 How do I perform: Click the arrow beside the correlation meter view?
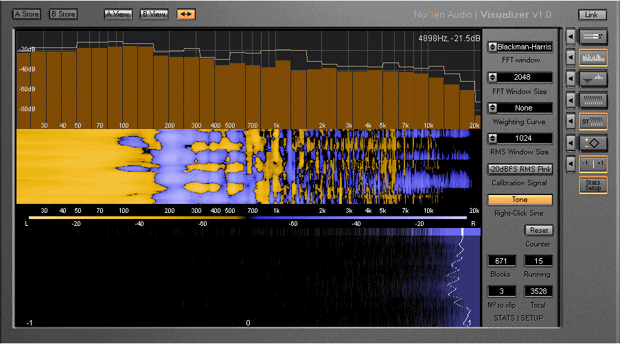[571, 163]
